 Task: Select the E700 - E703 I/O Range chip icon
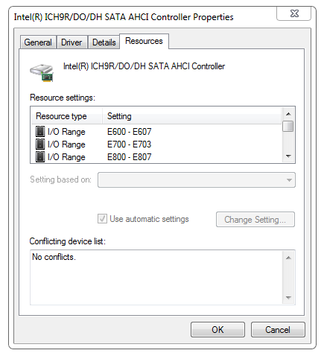tap(40, 144)
